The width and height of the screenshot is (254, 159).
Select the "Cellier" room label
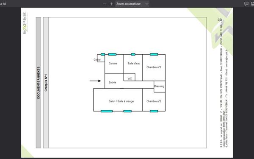97,59
